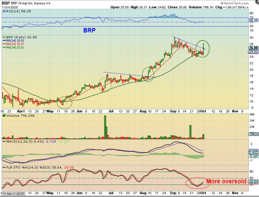Click the bar icon before Volume 796,336
This screenshot has height=197, width=259.
point(4,115)
